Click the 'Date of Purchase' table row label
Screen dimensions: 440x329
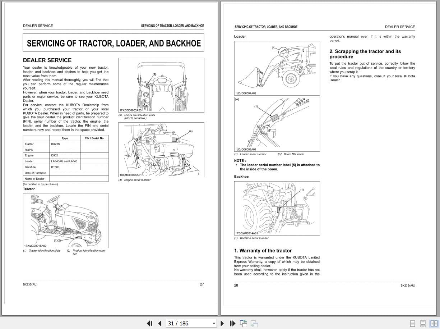pos(36,173)
